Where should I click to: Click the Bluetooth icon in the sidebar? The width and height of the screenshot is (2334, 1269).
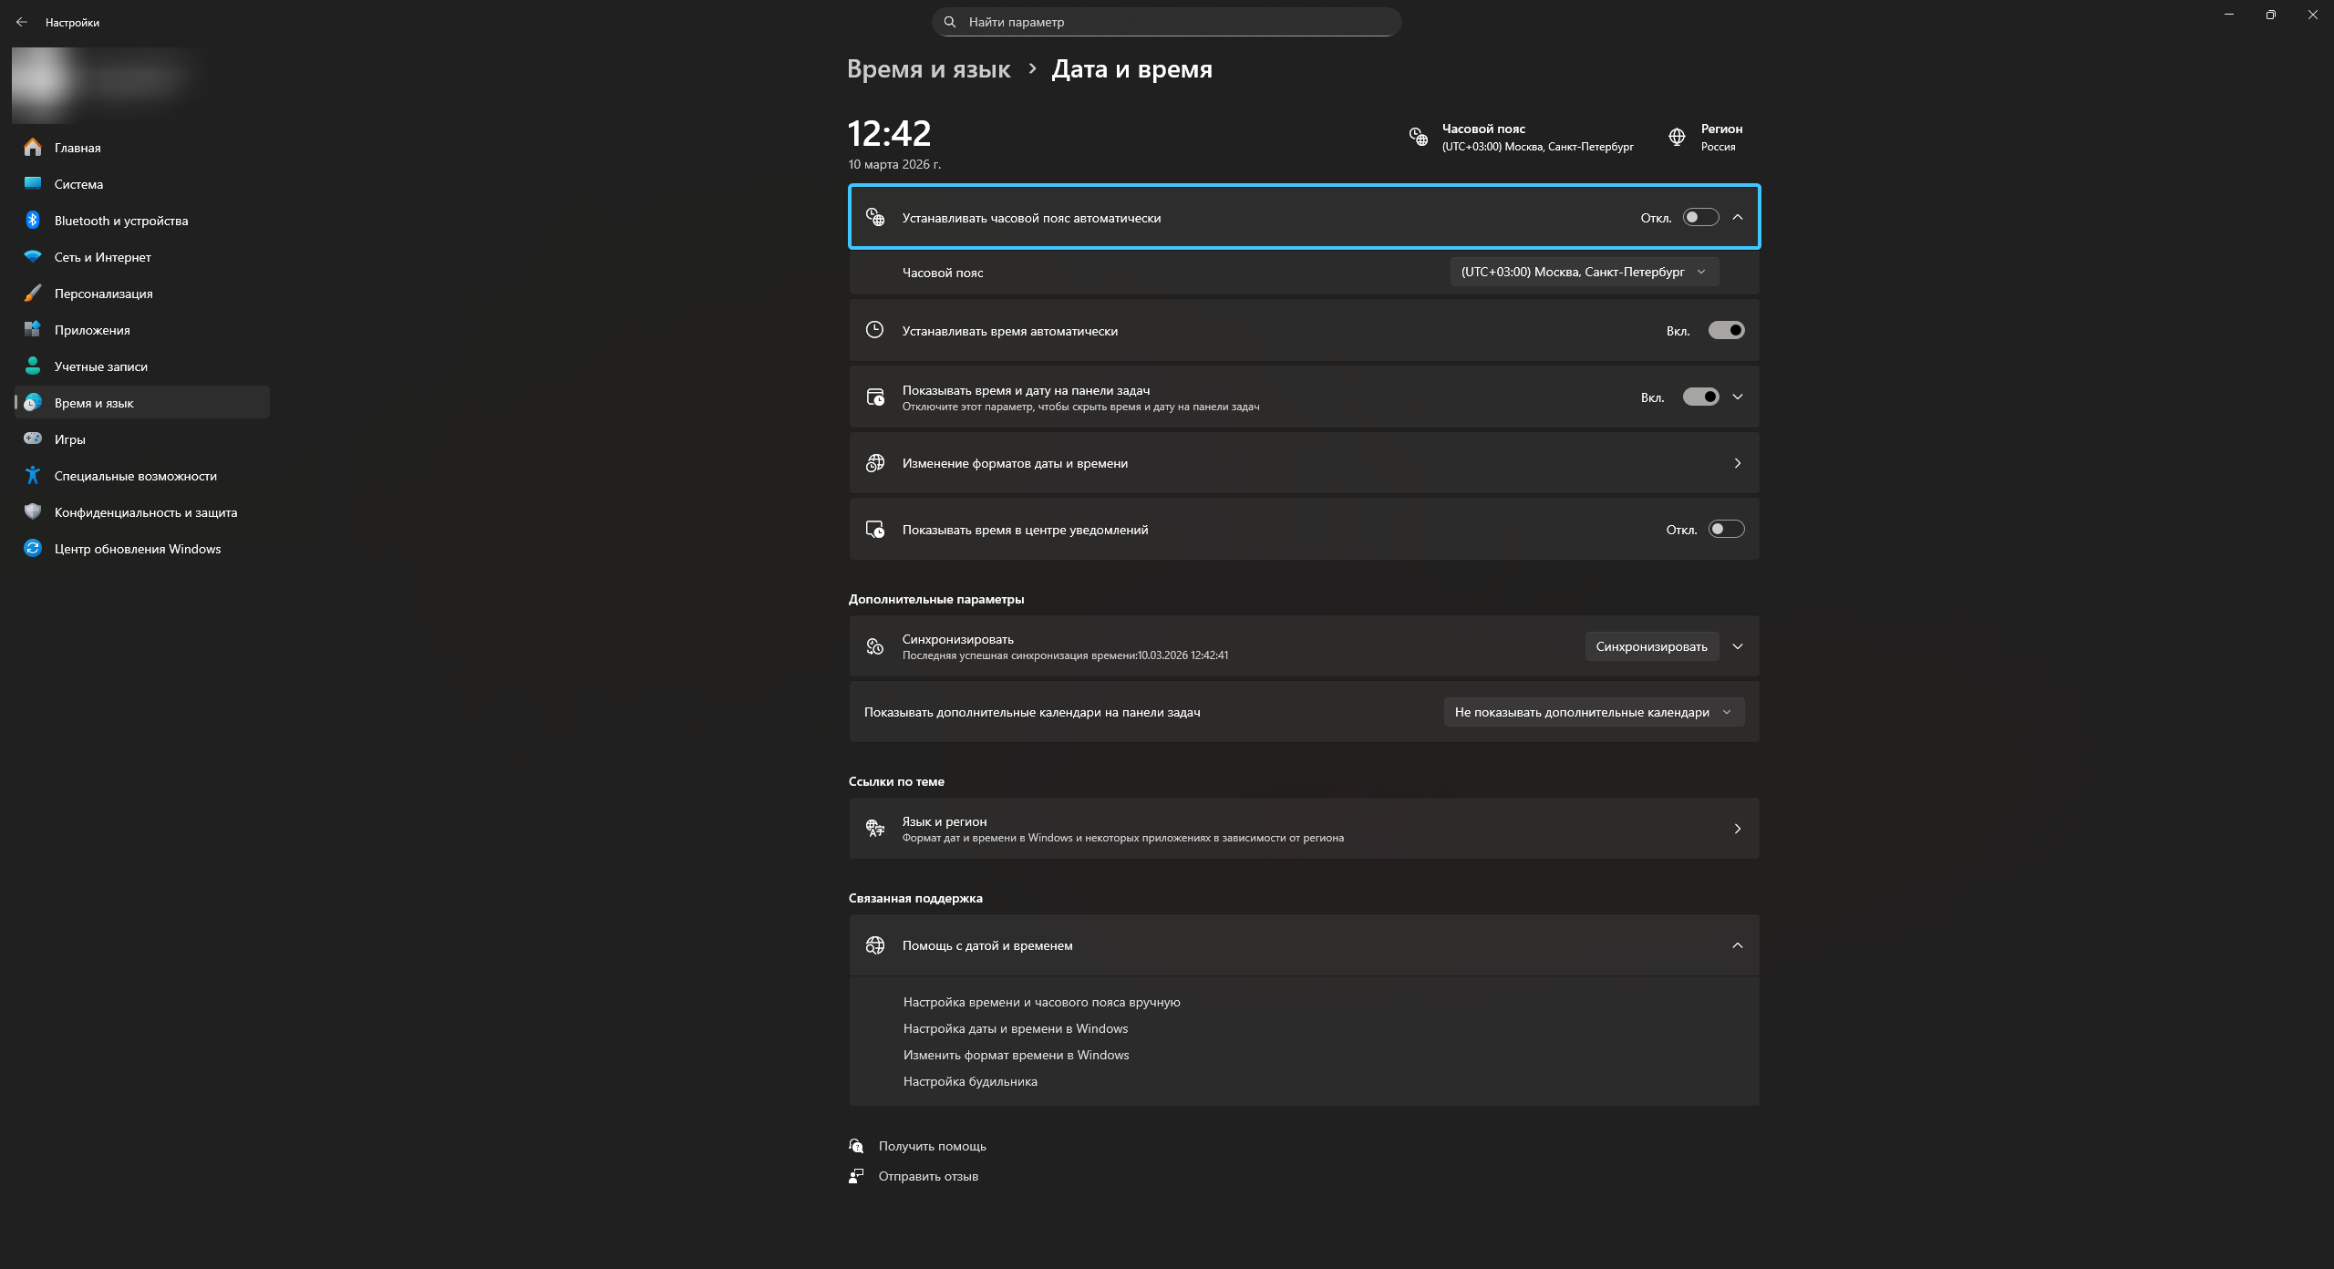pos(33,221)
